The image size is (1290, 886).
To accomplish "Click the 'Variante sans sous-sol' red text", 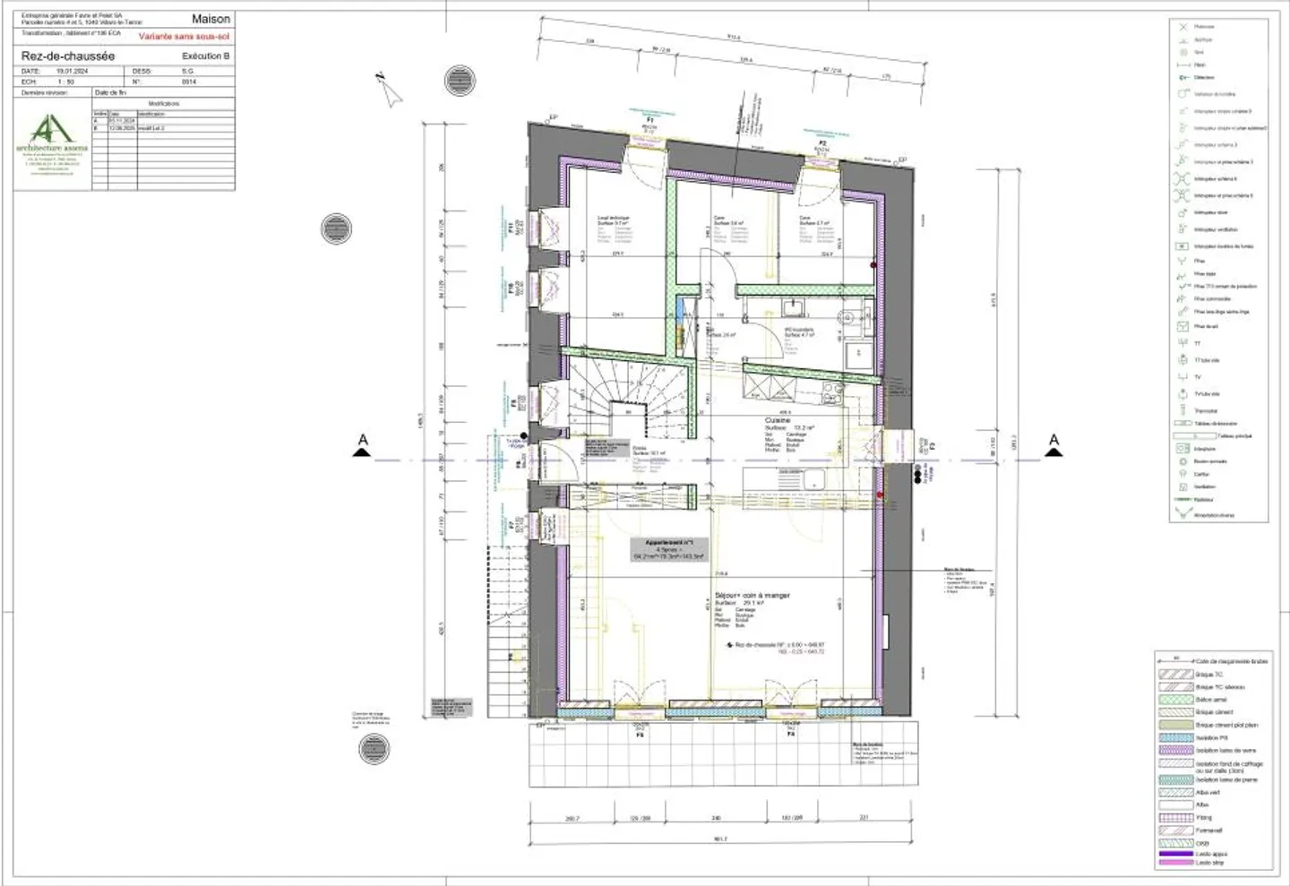I will [x=184, y=37].
